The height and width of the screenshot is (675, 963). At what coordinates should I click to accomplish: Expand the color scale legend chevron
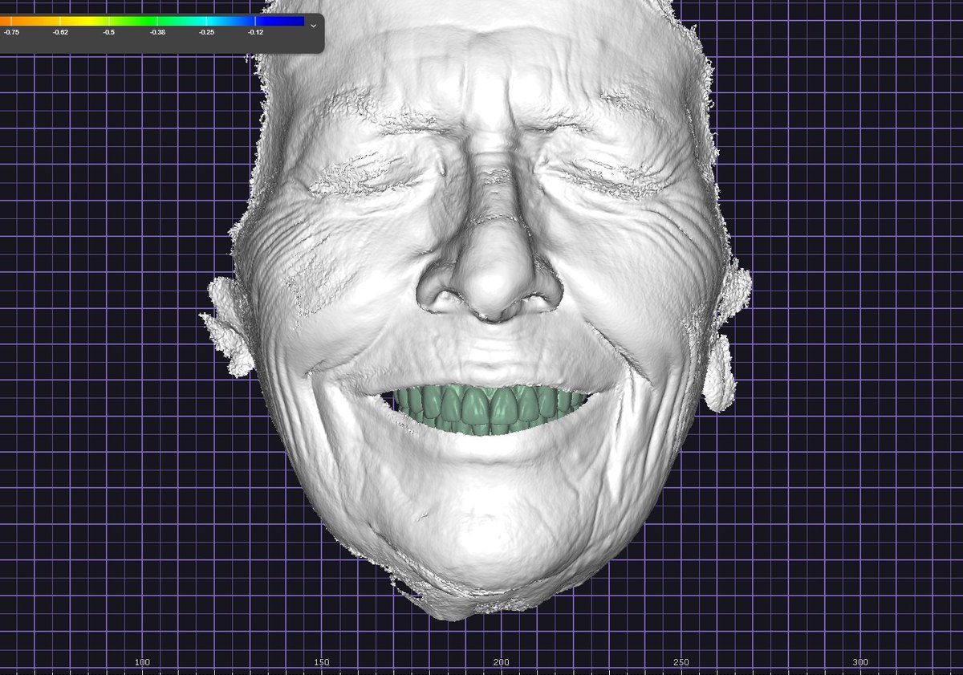313,25
